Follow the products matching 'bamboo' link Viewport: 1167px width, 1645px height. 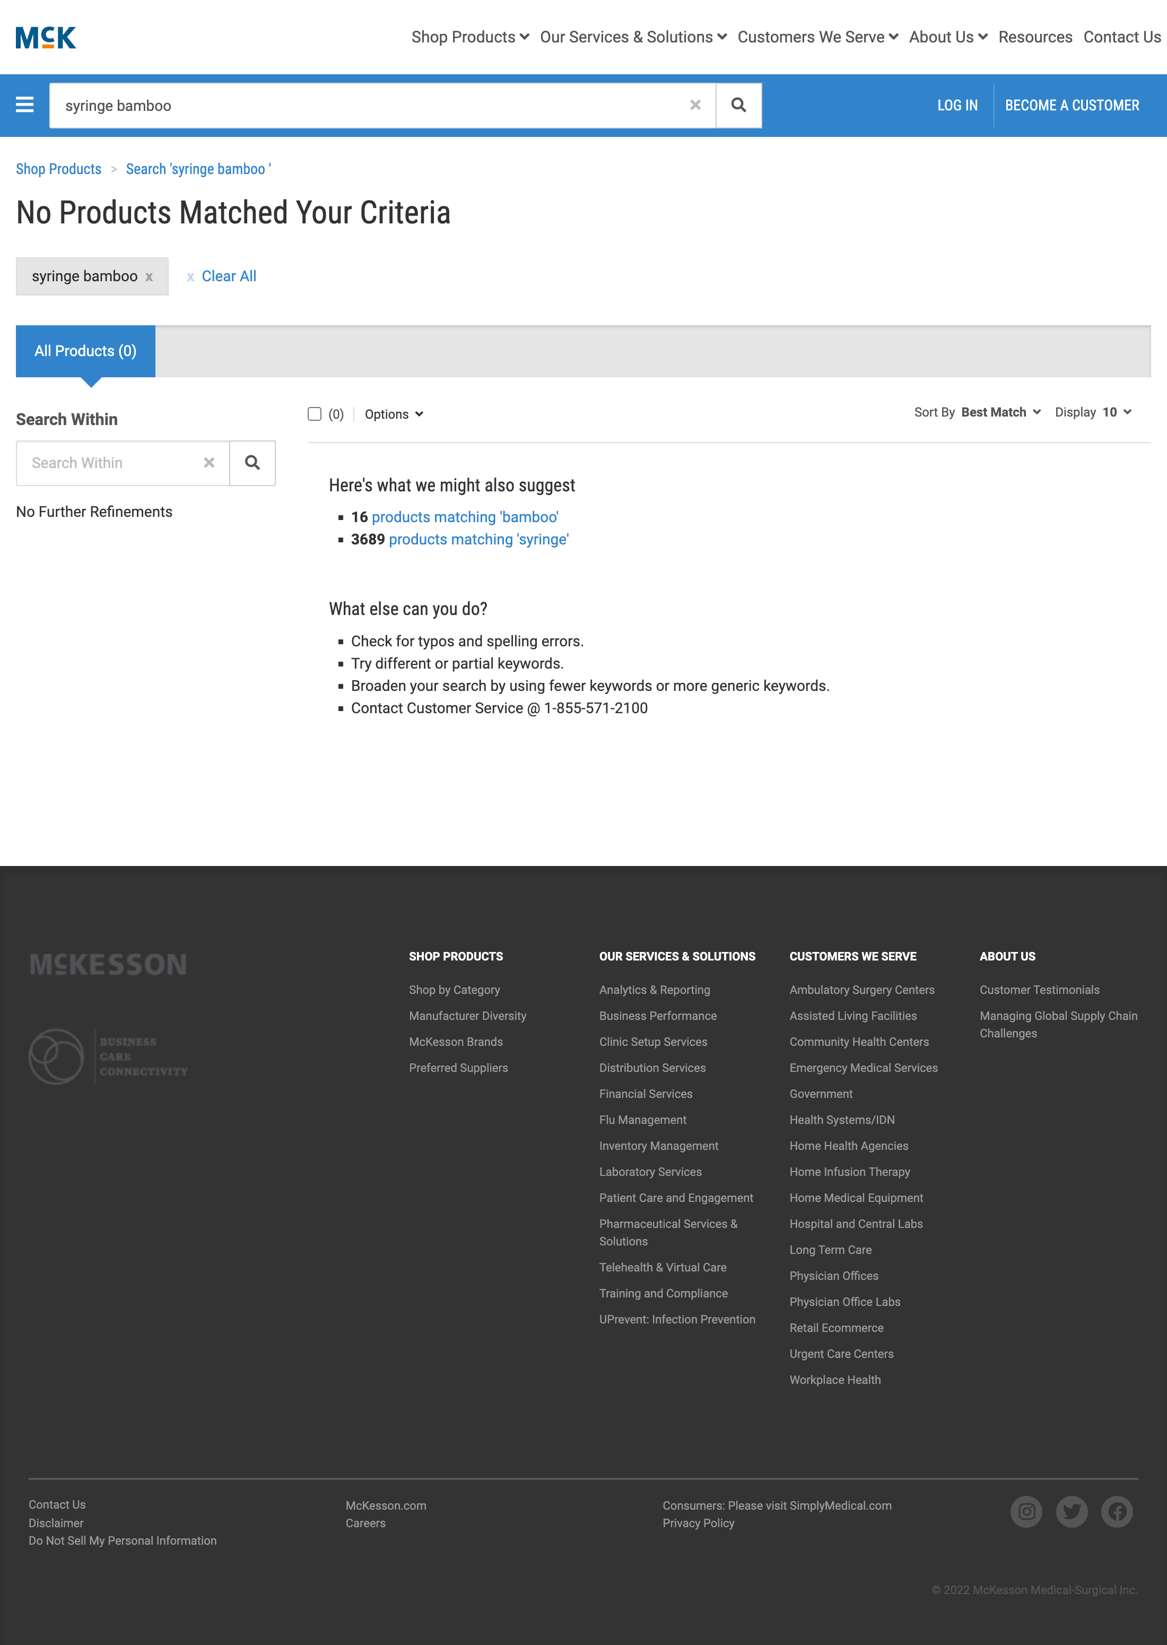466,517
